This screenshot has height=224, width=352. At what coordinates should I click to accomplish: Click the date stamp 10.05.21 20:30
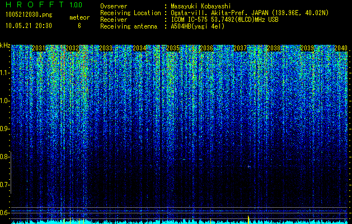pos(29,26)
